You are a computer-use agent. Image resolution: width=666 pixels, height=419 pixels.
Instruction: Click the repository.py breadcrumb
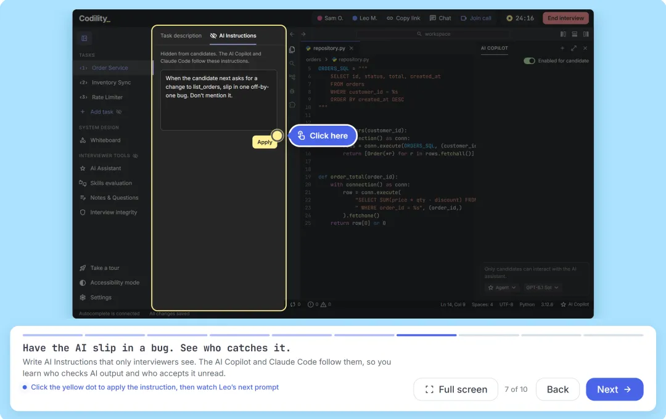click(x=350, y=59)
